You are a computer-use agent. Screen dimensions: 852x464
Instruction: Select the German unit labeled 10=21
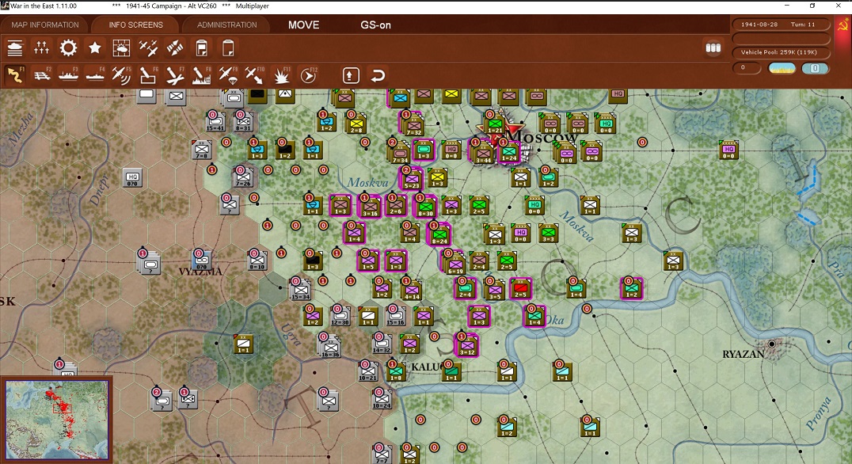(368, 371)
